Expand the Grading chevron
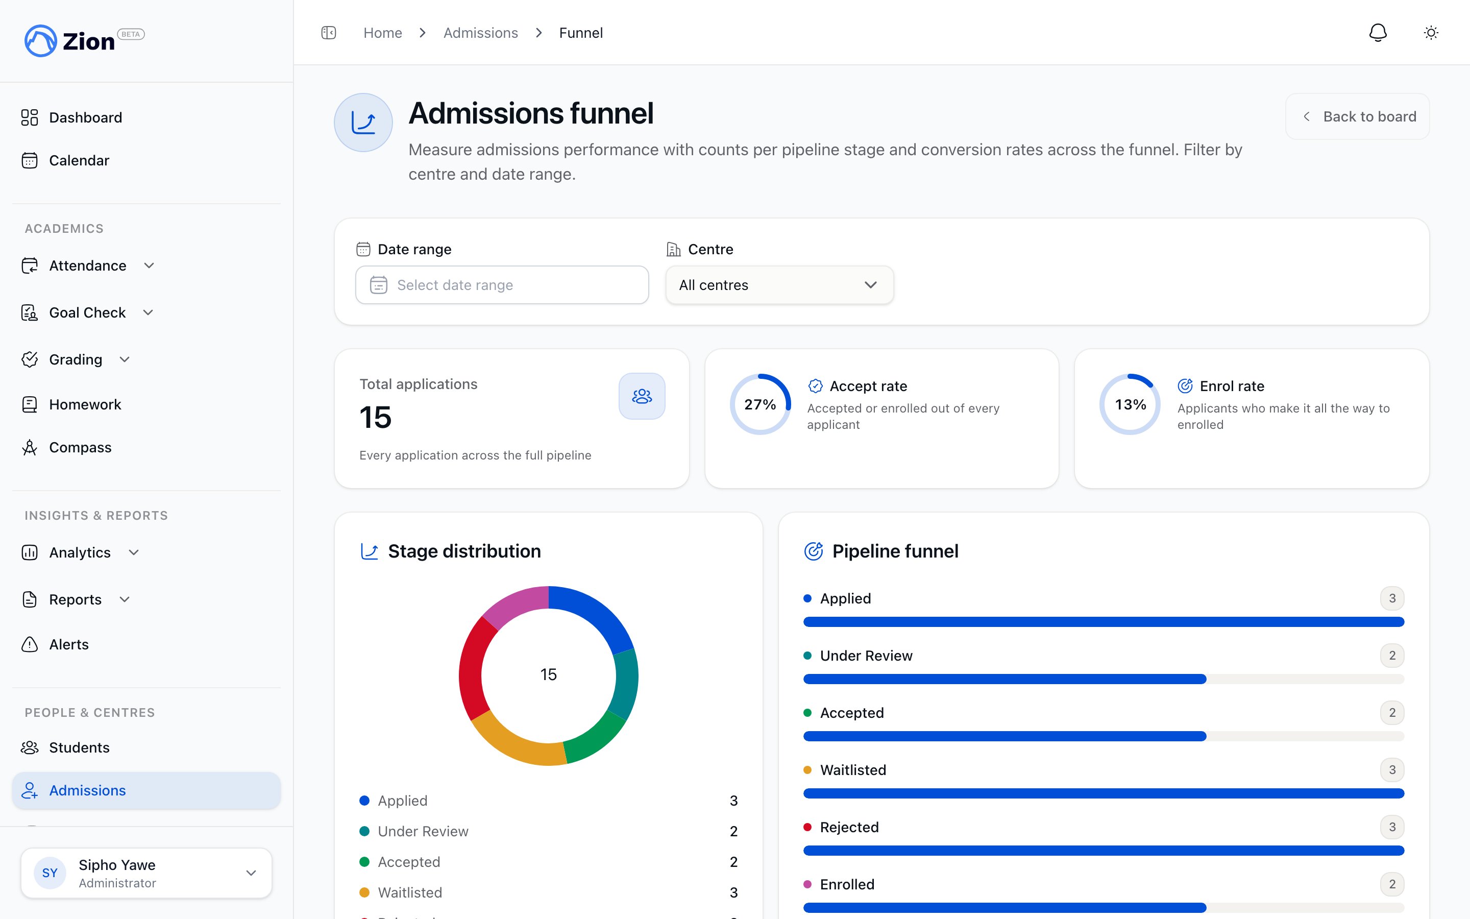Screen dimensions: 1470x919 (125, 359)
